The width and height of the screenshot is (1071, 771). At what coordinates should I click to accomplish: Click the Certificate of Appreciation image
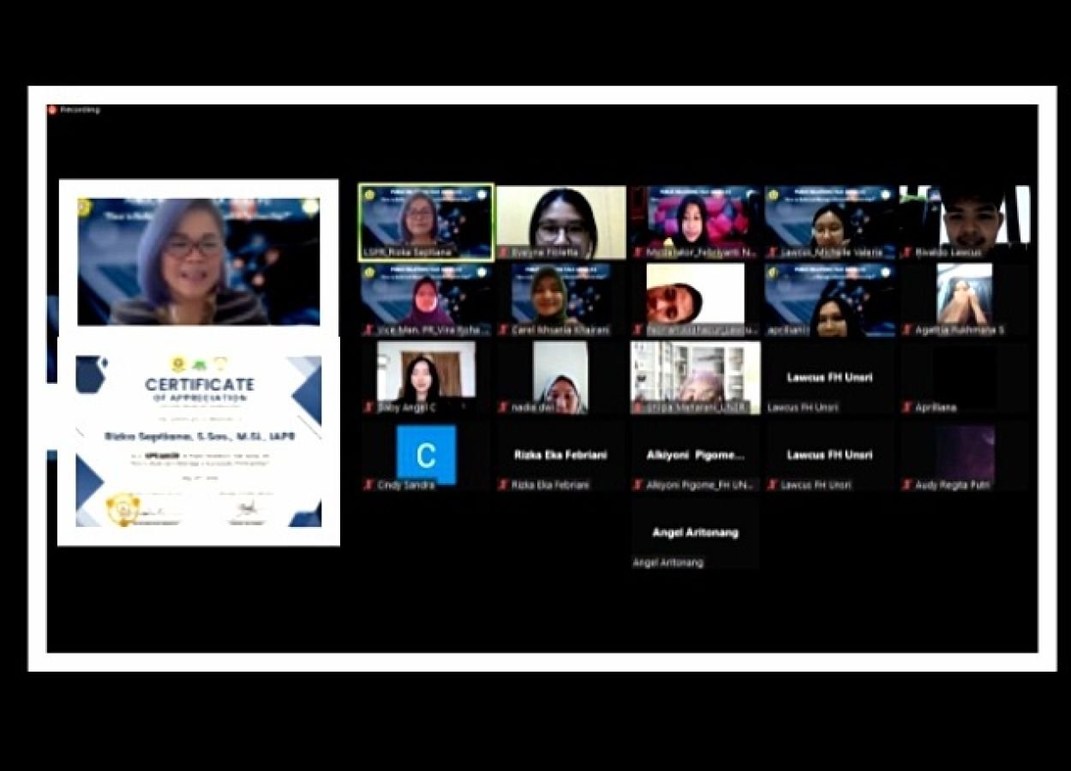199,441
